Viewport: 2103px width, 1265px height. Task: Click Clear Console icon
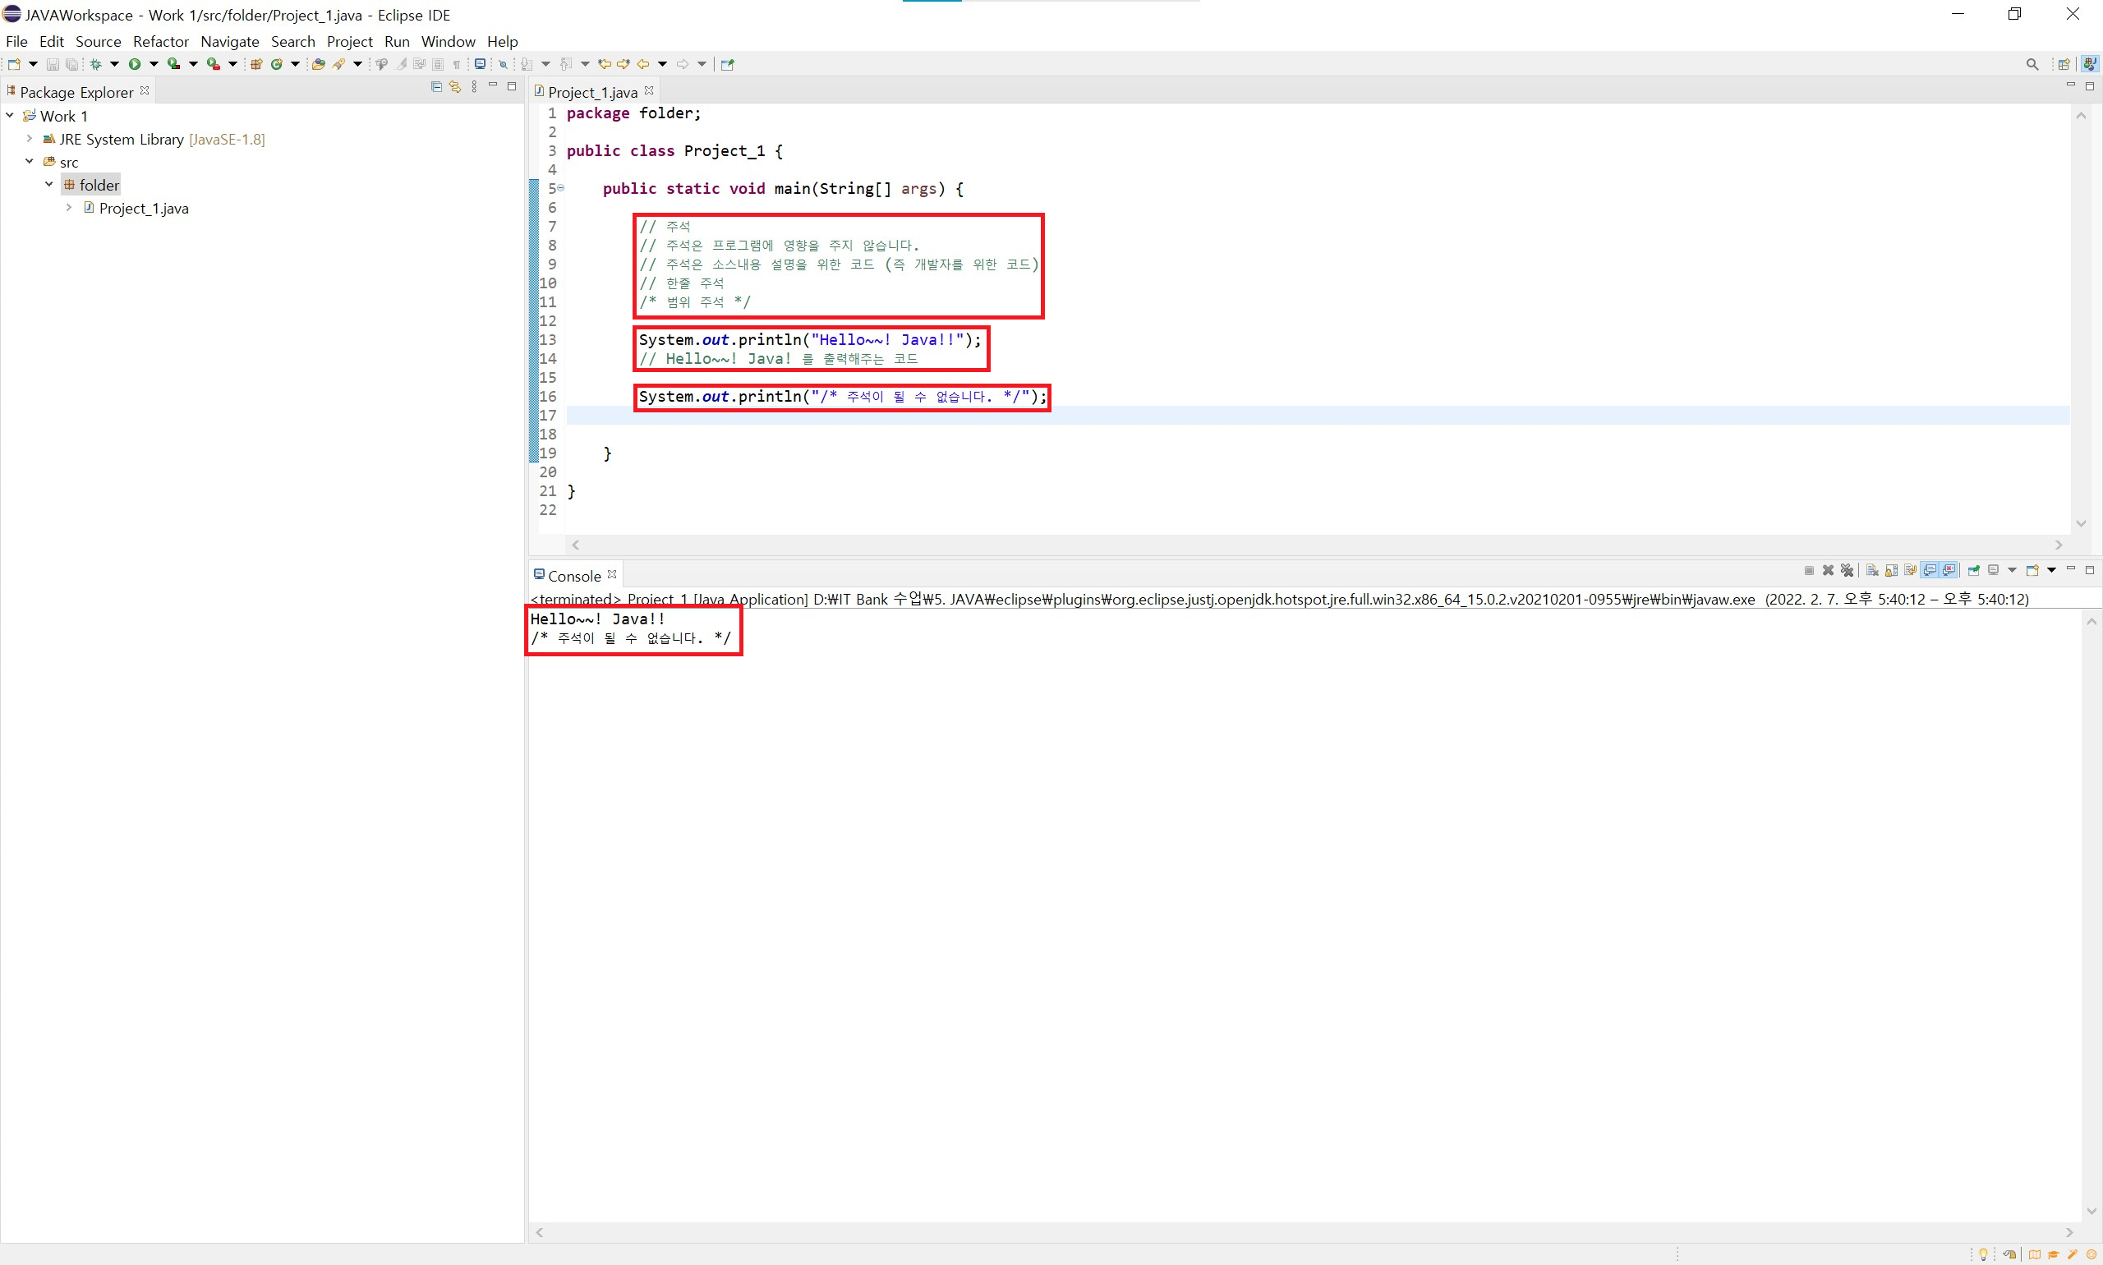coord(1873,570)
